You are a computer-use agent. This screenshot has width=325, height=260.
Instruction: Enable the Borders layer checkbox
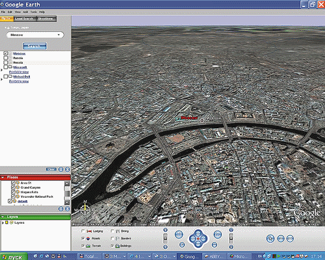pyautogui.click(x=112, y=239)
